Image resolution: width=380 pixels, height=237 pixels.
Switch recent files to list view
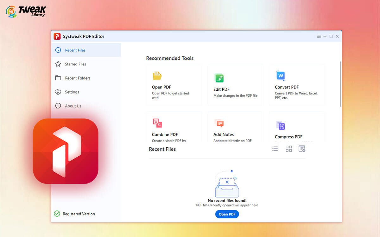[x=275, y=149]
